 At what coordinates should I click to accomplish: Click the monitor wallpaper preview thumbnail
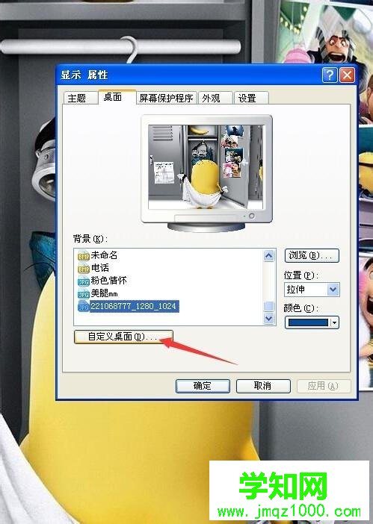pos(206,167)
